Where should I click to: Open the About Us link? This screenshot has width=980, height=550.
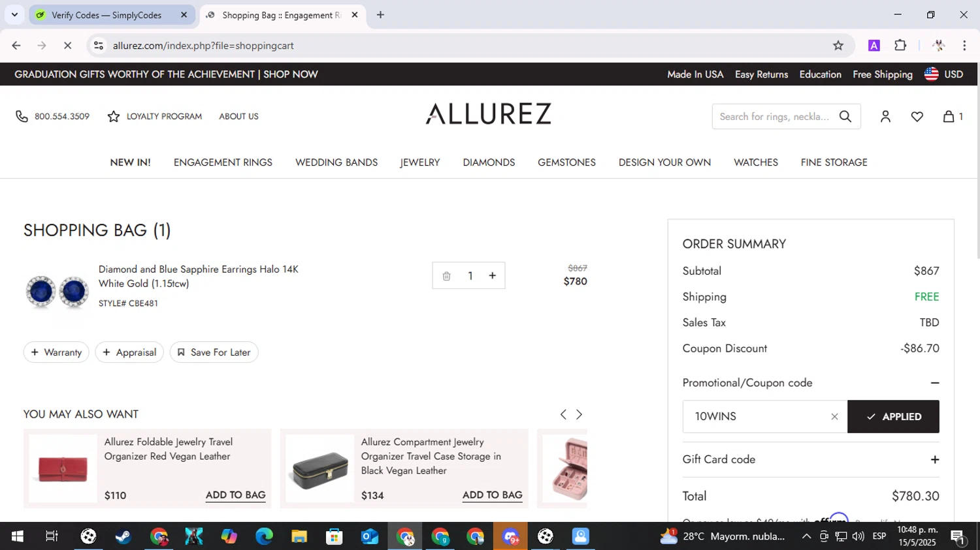click(238, 116)
